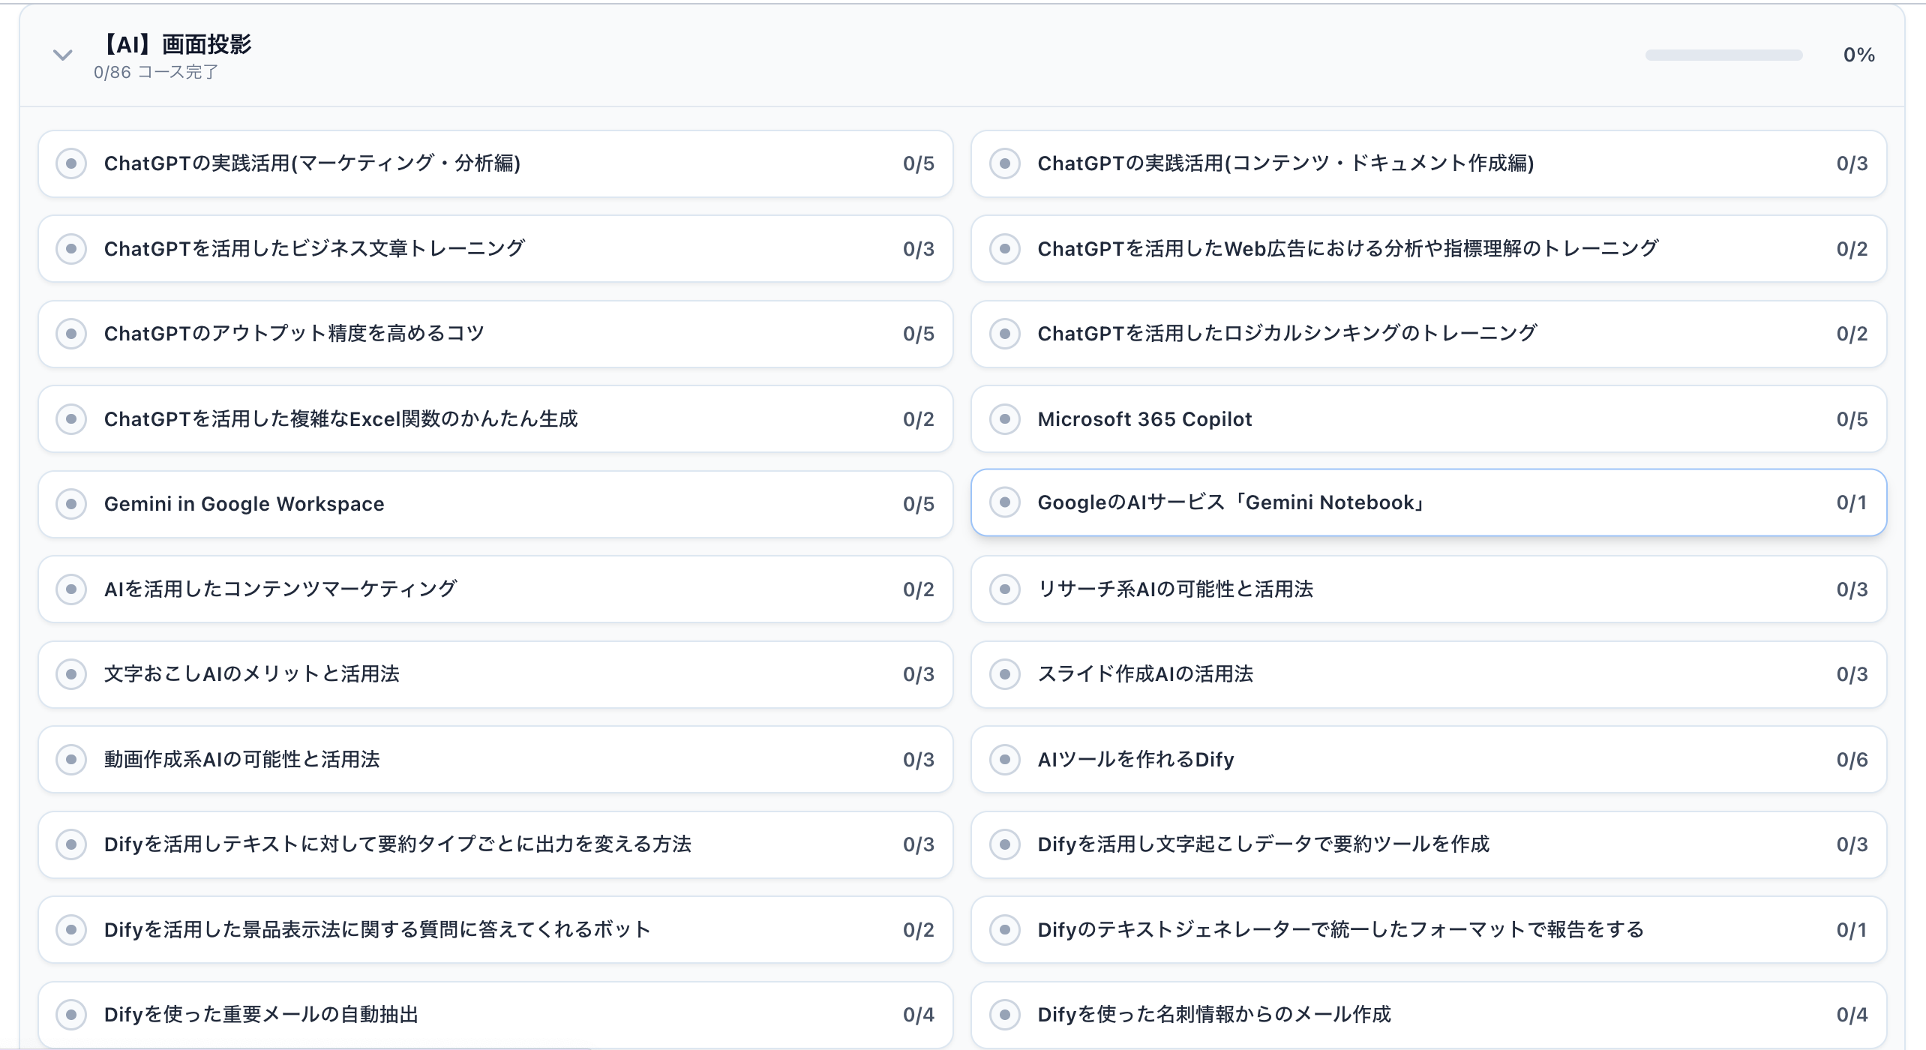Click status circle for ChatGPTを活用したロジカルシンキングのトレーニング
The height and width of the screenshot is (1050, 1926).
(1005, 334)
